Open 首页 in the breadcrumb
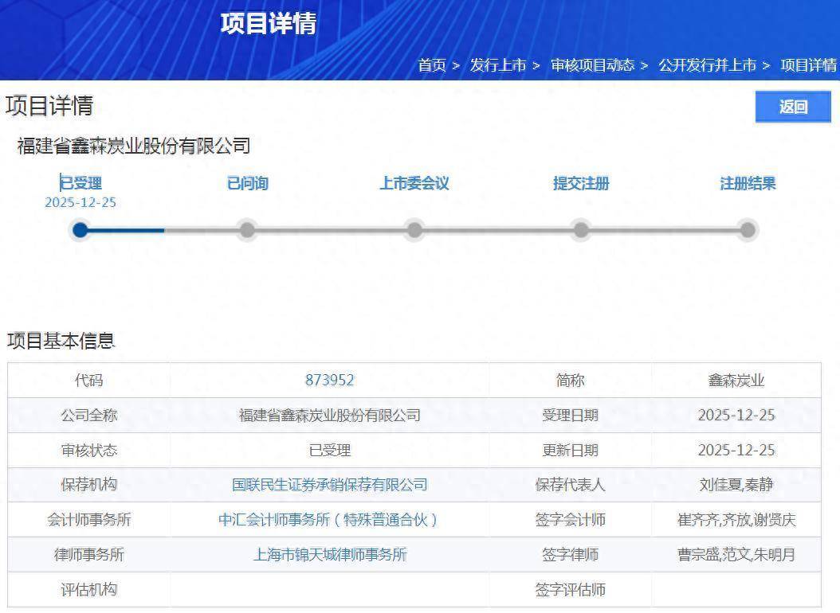This screenshot has width=840, height=613. click(x=432, y=65)
